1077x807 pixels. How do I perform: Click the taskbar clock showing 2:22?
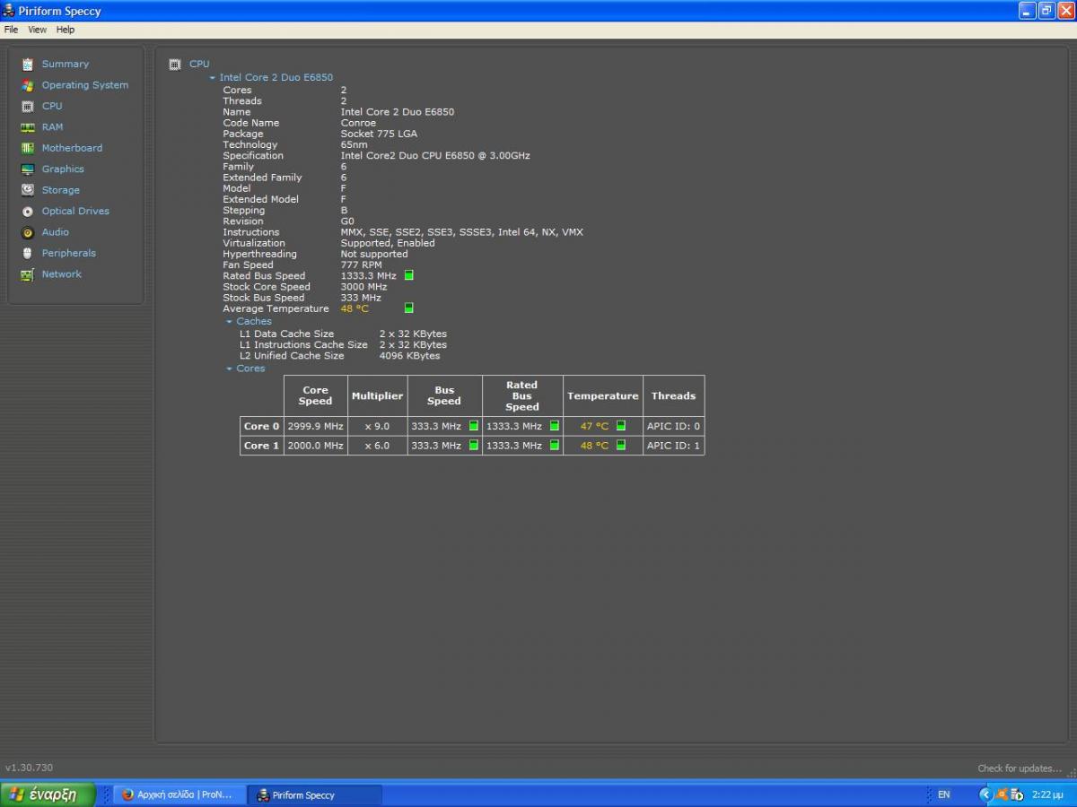(1048, 794)
